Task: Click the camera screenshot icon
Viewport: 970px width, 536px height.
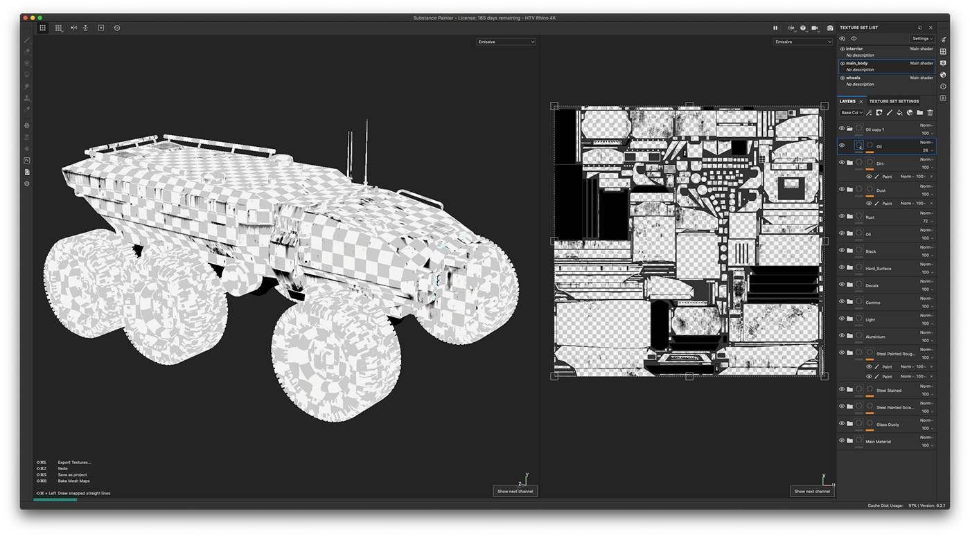Action: (830, 28)
